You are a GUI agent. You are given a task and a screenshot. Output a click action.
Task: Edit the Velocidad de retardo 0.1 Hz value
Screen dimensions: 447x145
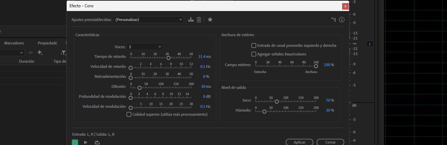point(203,66)
